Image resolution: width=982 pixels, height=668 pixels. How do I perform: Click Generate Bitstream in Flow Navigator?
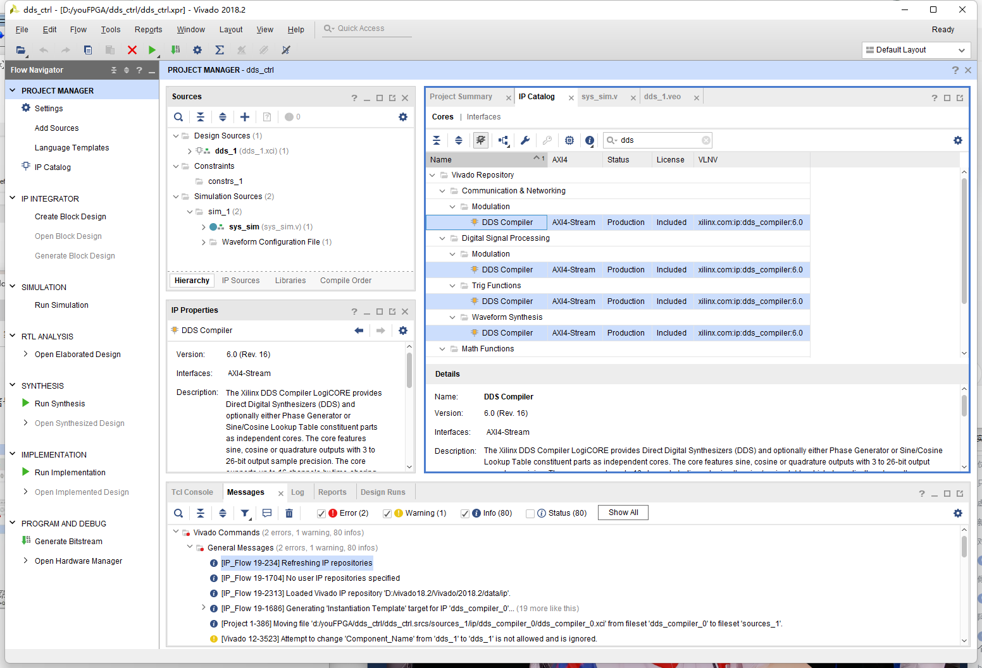pyautogui.click(x=68, y=542)
